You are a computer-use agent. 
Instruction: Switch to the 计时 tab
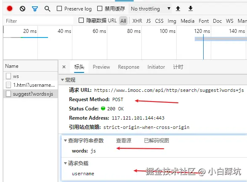click(178, 67)
